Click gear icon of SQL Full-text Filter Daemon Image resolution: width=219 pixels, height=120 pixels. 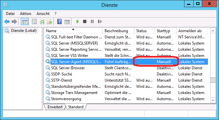(48, 37)
